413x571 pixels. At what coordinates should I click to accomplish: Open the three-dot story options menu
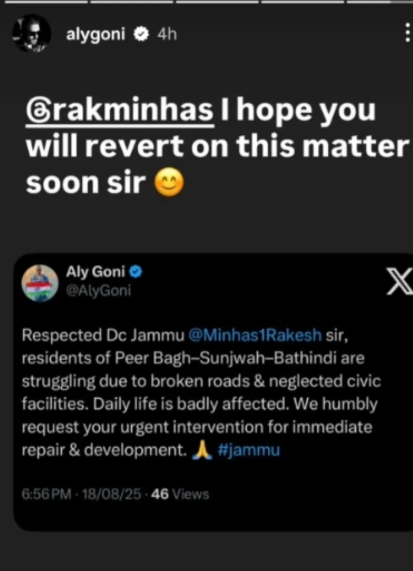tap(407, 34)
